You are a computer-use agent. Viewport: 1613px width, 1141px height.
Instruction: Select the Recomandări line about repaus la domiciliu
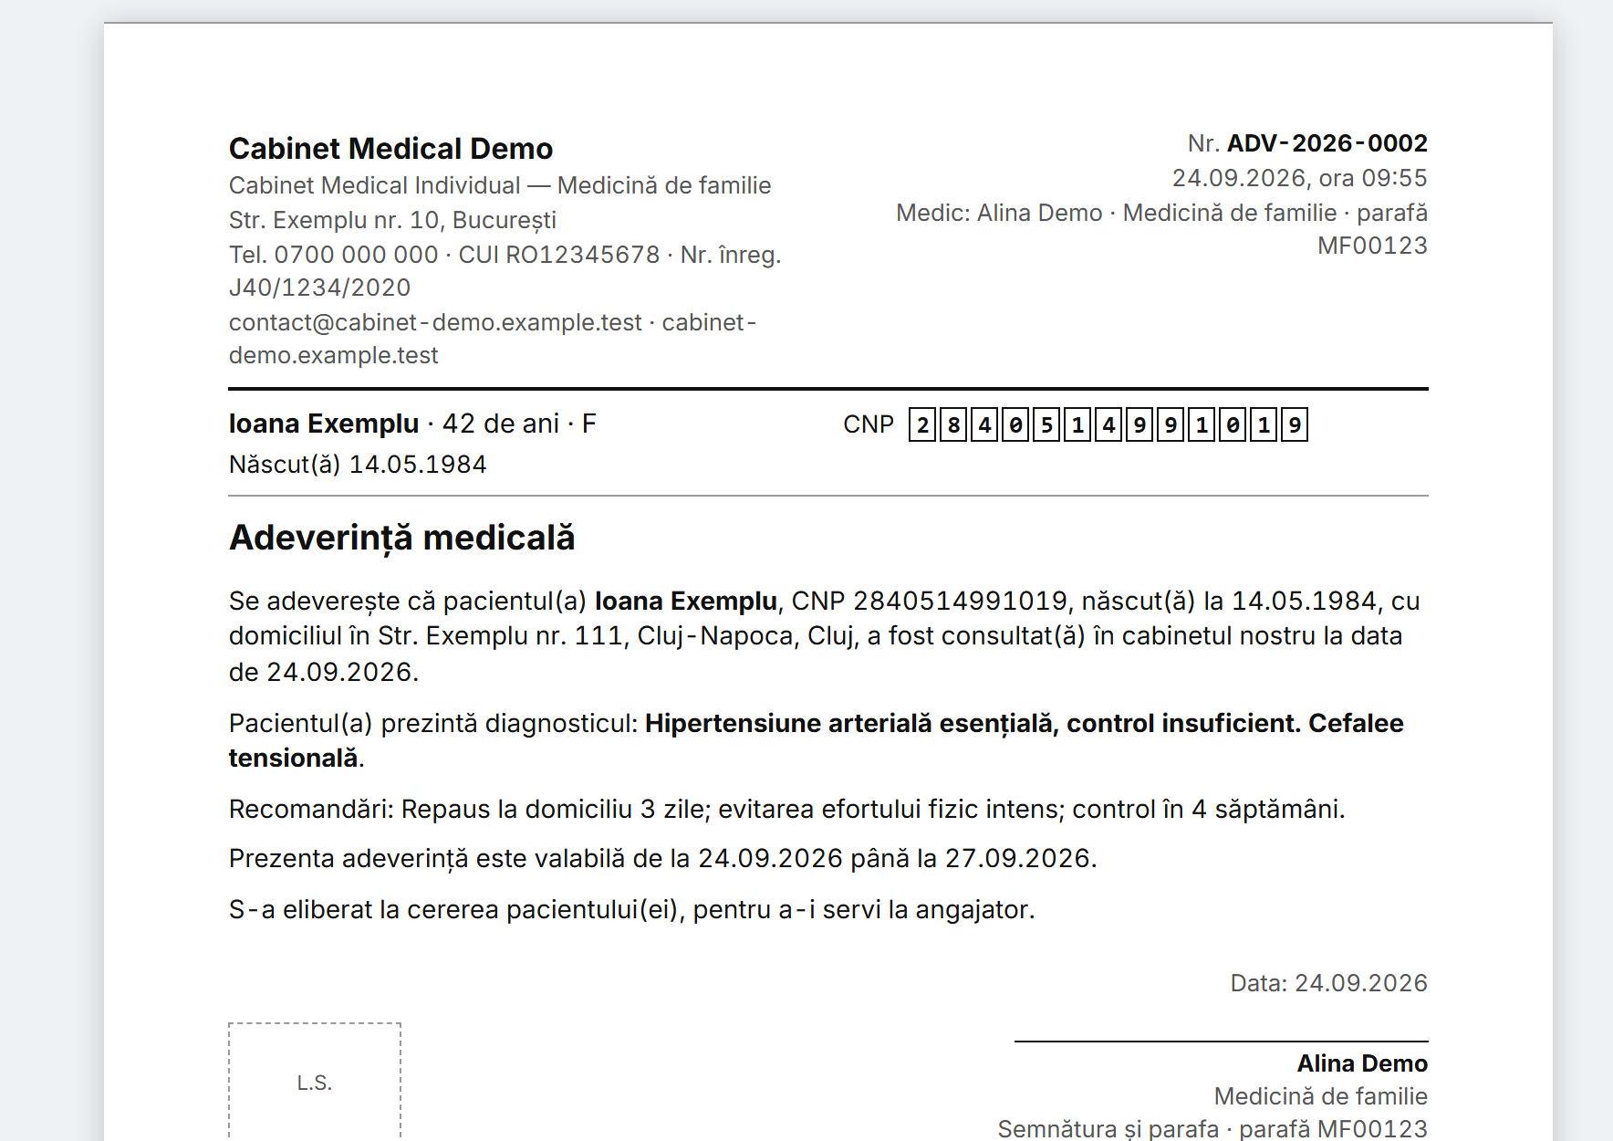tap(786, 809)
